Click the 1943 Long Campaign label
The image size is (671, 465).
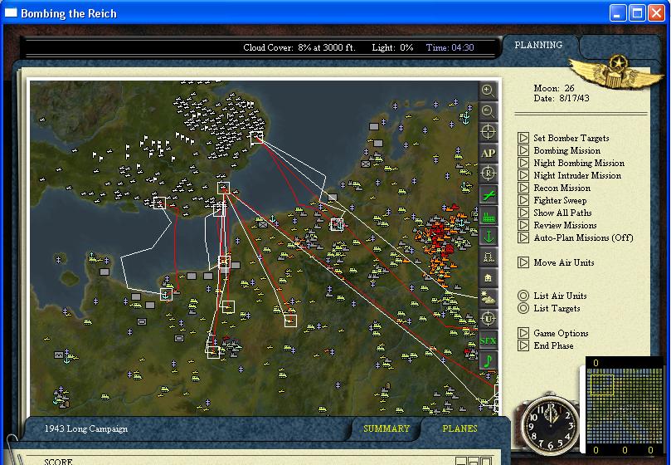[x=86, y=428]
